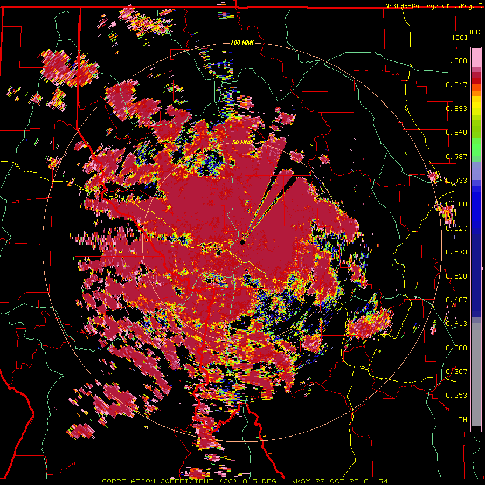Screen dimensions: 485x485
Task: Select the yellow color bar segment
Action: (x=476, y=106)
